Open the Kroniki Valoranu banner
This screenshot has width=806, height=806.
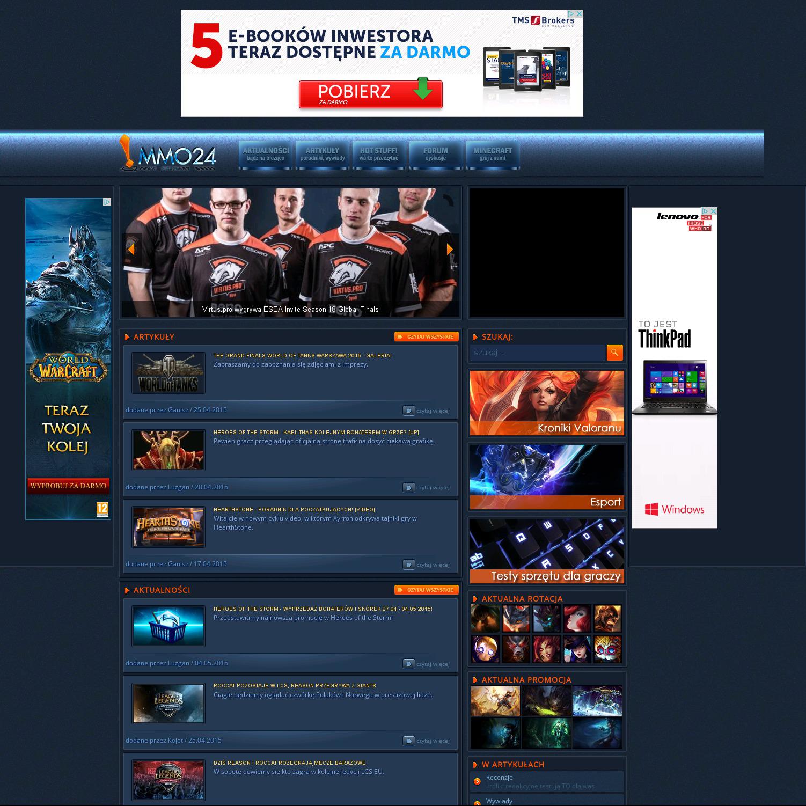[x=547, y=403]
